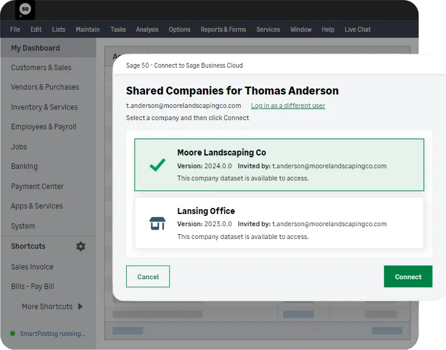Open the Edit menu
The image size is (446, 350).
pyautogui.click(x=36, y=30)
